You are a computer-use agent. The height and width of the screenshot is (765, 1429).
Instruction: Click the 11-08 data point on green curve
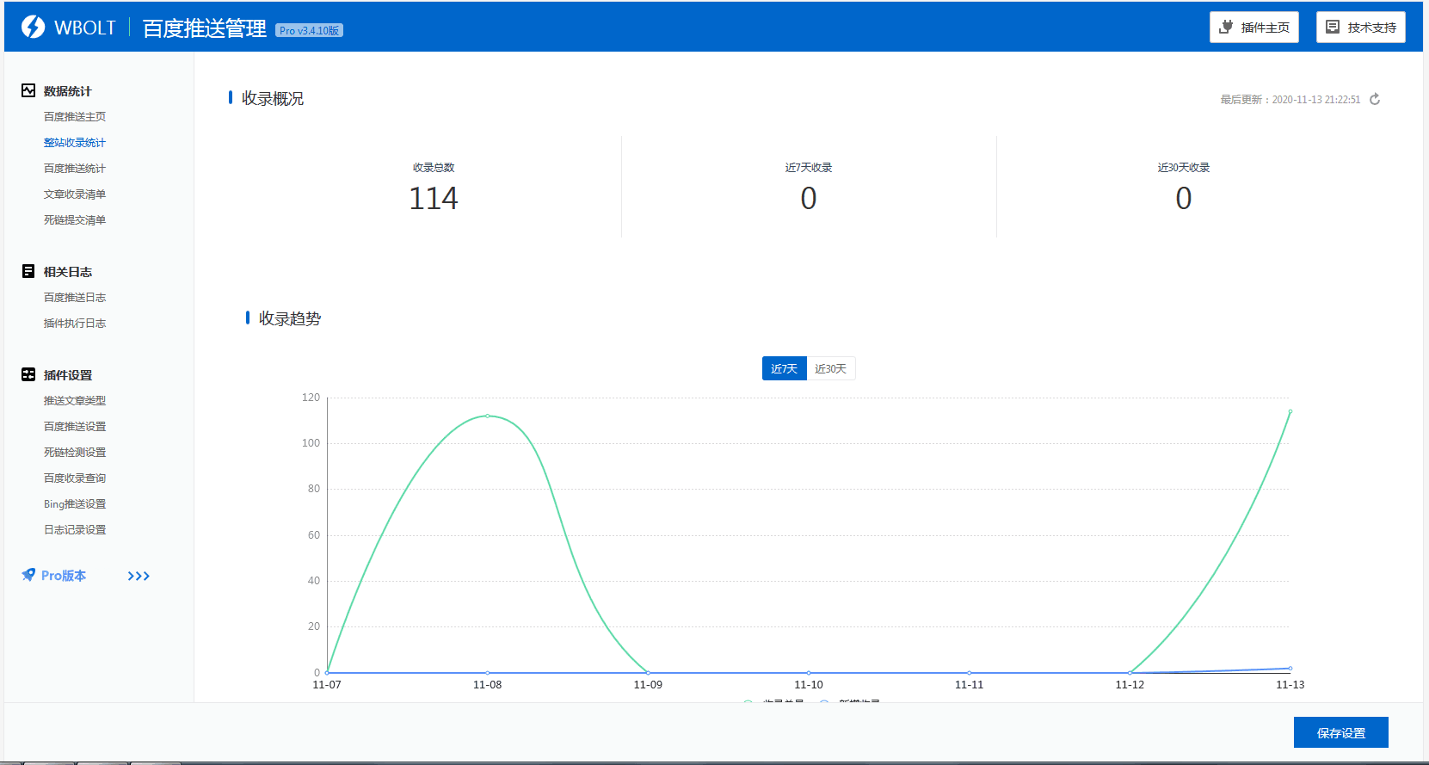pos(487,416)
